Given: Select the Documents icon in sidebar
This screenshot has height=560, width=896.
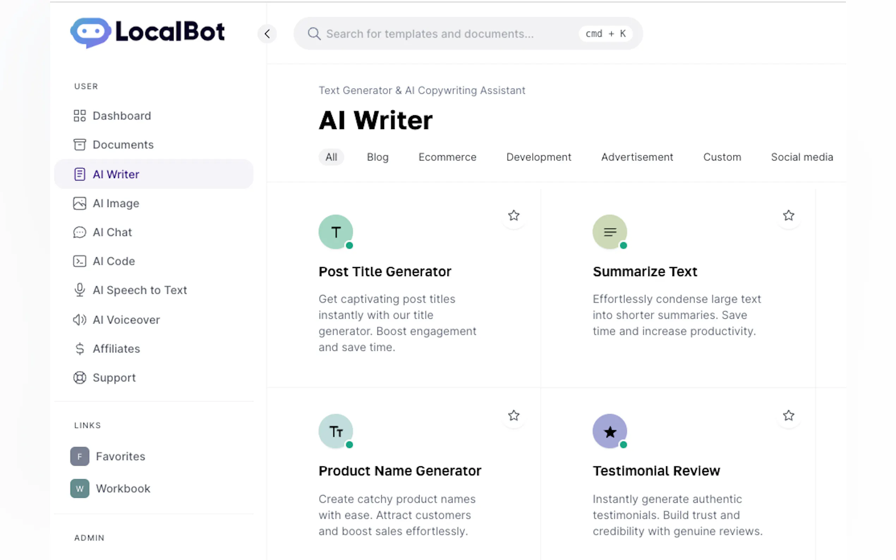Looking at the screenshot, I should 79,145.
